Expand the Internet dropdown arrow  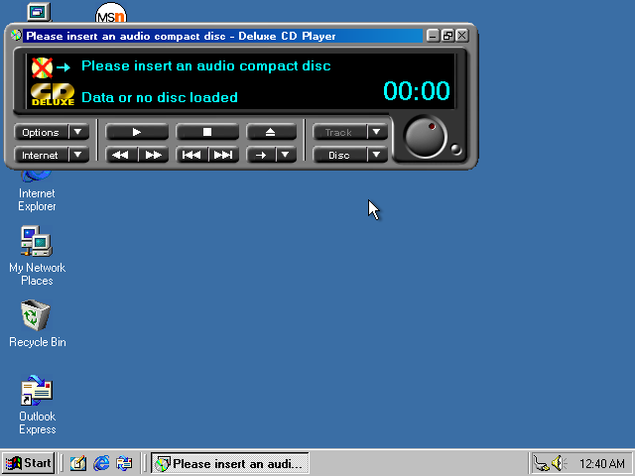78,155
